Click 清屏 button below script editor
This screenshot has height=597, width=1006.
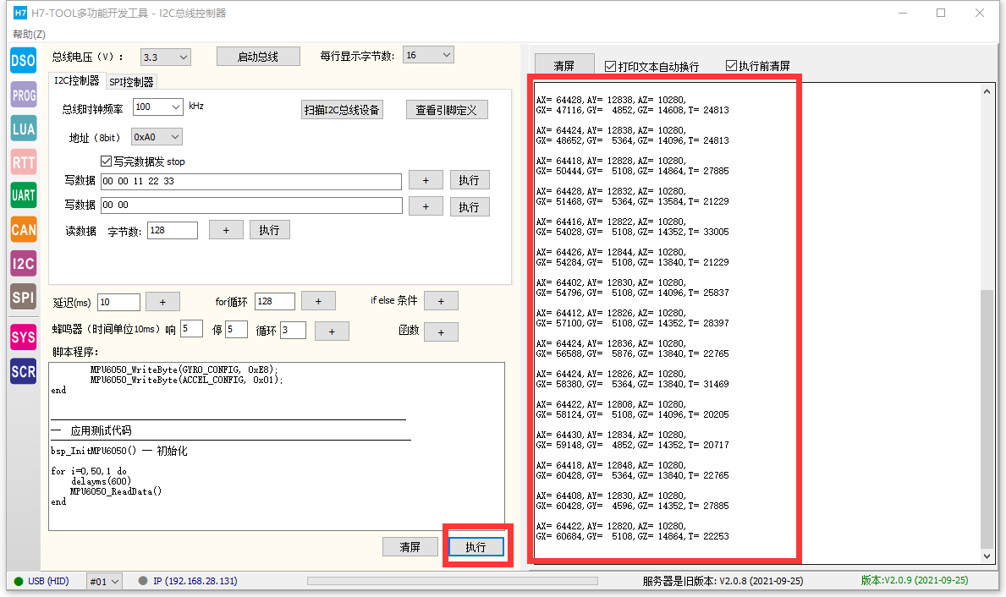pyautogui.click(x=410, y=547)
